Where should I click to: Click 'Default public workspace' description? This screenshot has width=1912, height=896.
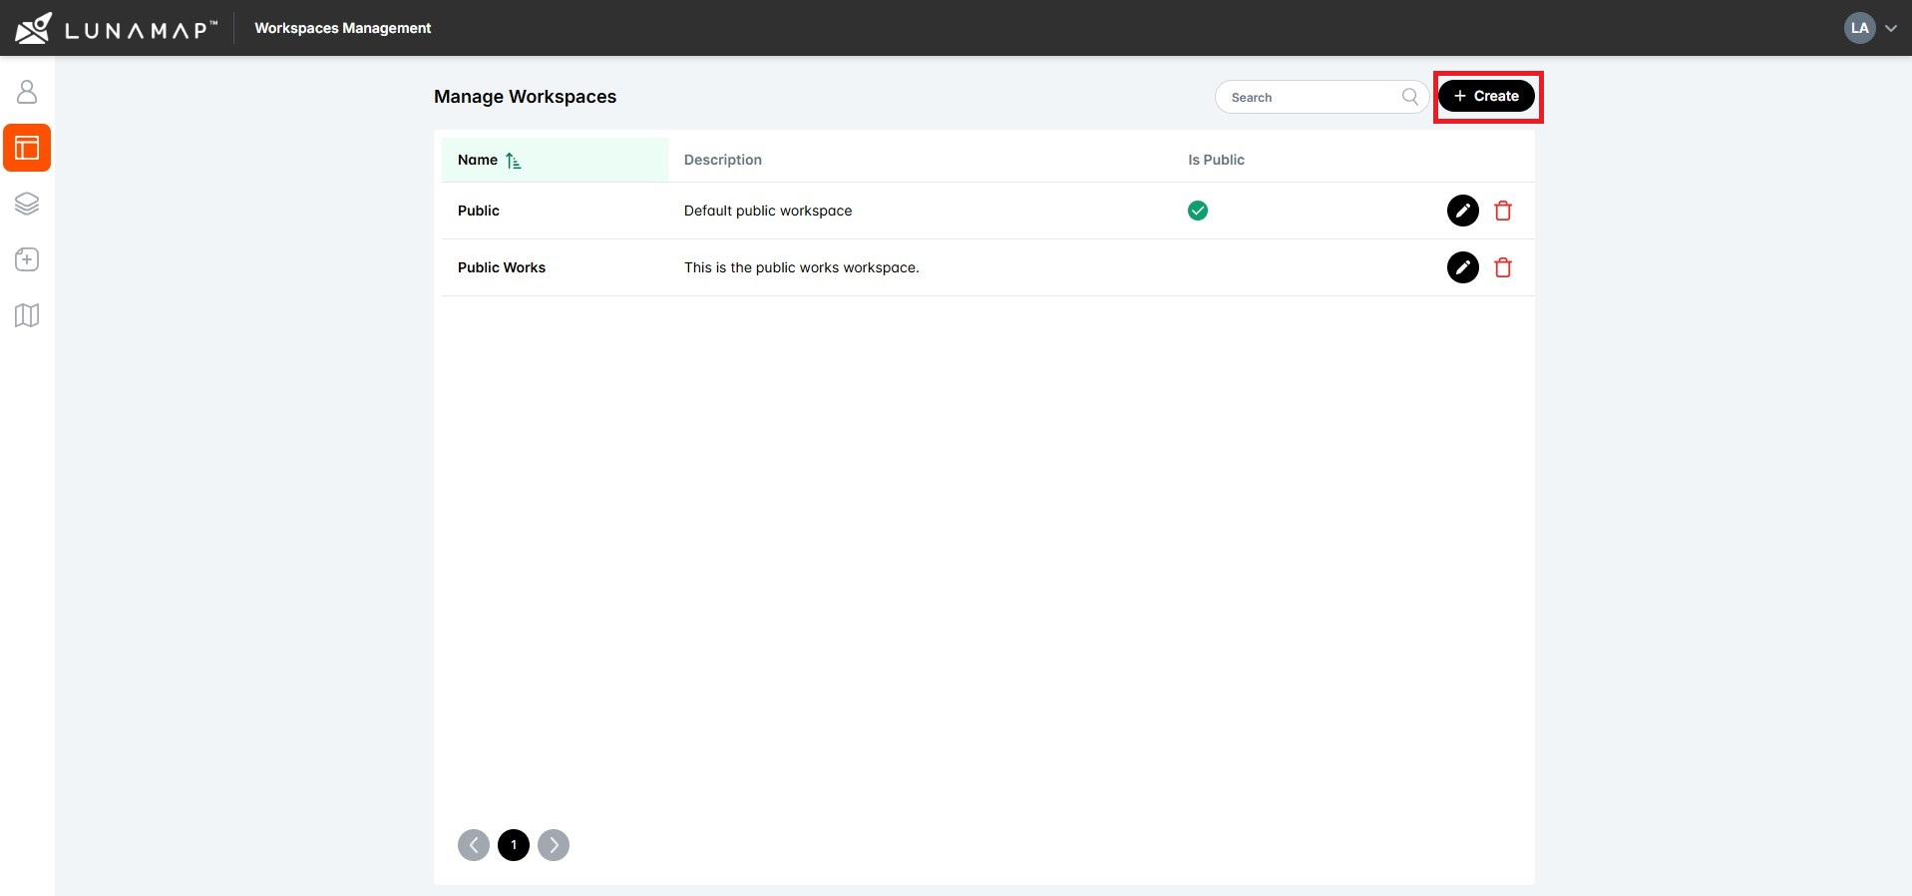pyautogui.click(x=768, y=211)
